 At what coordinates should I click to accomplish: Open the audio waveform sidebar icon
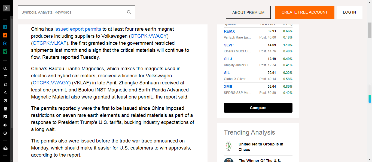tap(5, 125)
